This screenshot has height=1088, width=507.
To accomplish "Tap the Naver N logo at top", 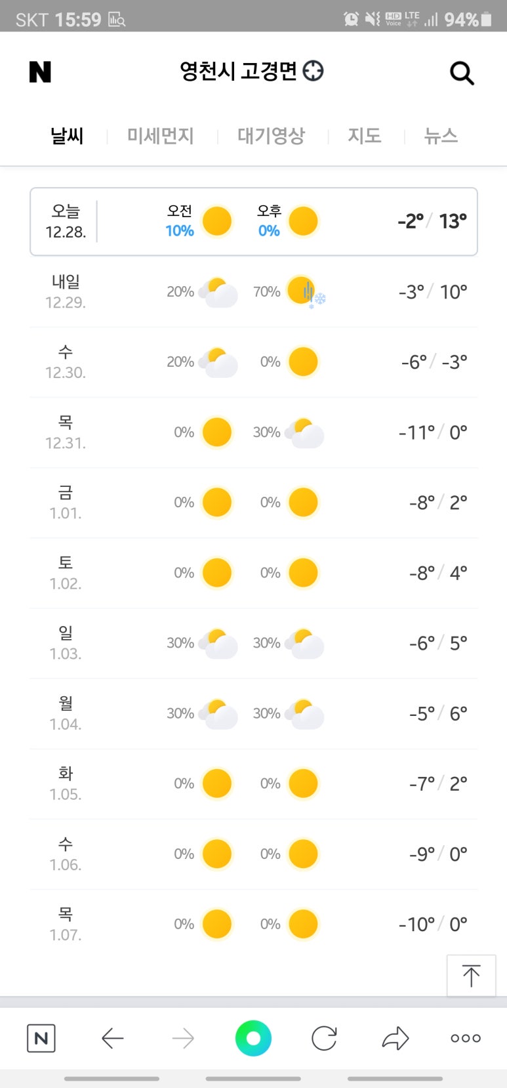I will click(x=40, y=72).
